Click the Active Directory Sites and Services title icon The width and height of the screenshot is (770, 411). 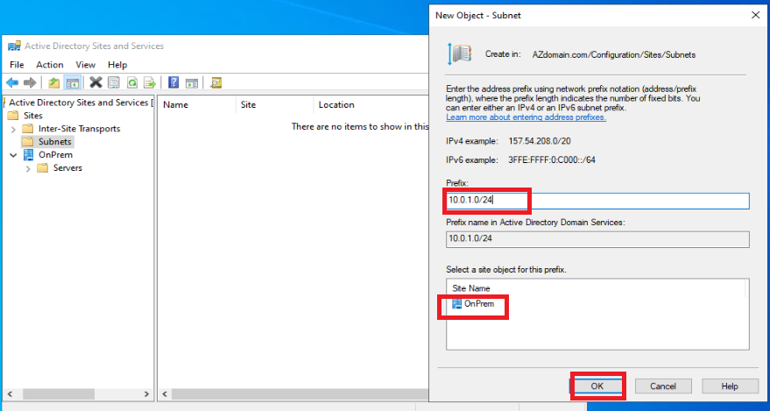[14, 46]
